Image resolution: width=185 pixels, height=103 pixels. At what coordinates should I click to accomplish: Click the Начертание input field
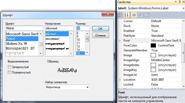[x=59, y=28]
